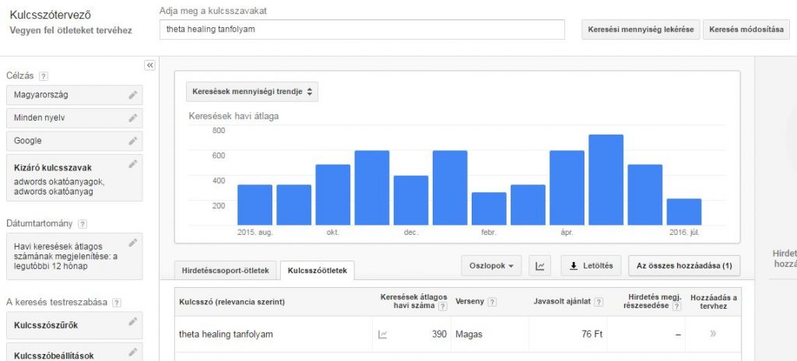Click pencil icon next to Minden nyelv
797x361 pixels.
point(132,118)
